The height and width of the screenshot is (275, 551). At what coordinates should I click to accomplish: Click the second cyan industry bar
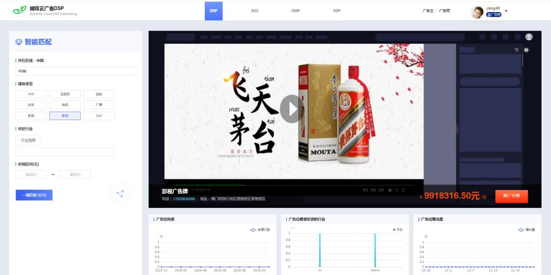[375, 250]
